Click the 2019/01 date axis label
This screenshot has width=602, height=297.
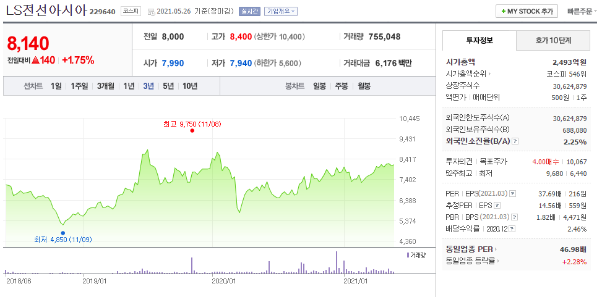coord(95,281)
